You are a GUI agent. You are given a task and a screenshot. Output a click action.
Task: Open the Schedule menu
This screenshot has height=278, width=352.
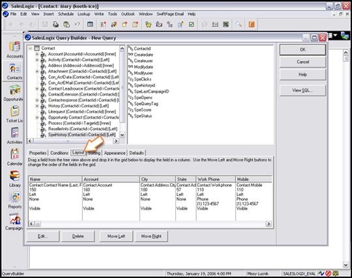pyautogui.click(x=66, y=14)
